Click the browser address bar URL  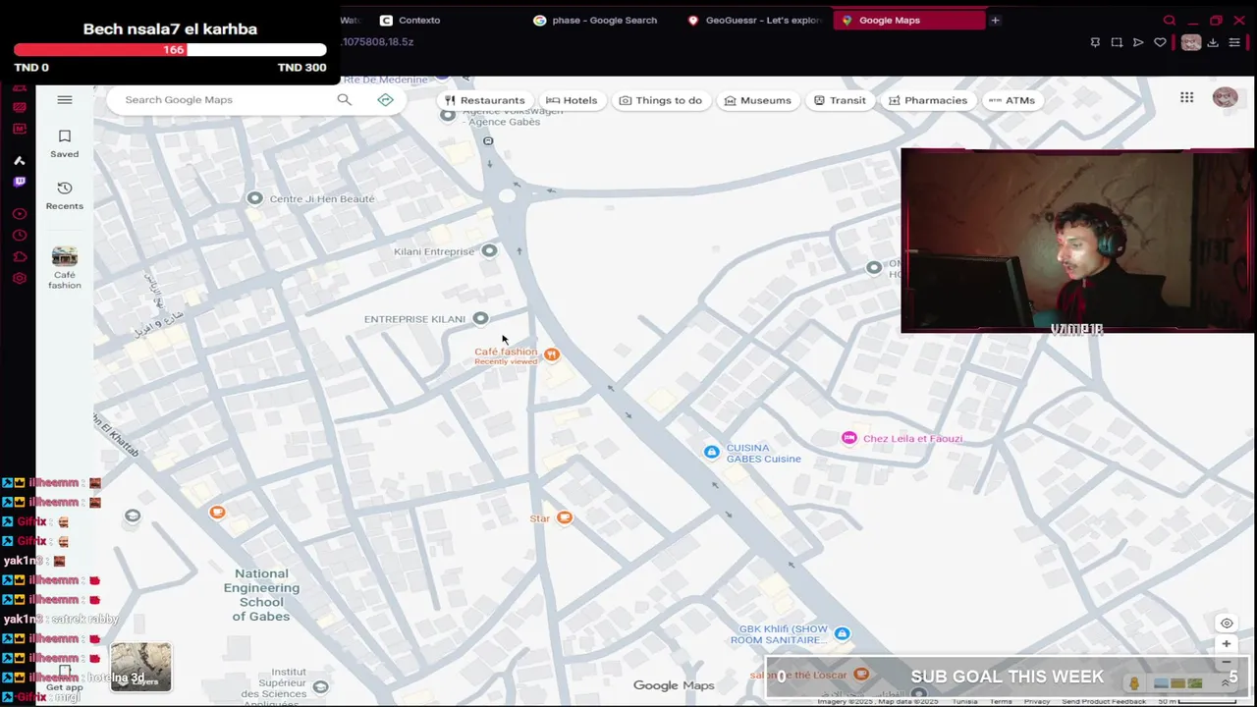click(377, 42)
